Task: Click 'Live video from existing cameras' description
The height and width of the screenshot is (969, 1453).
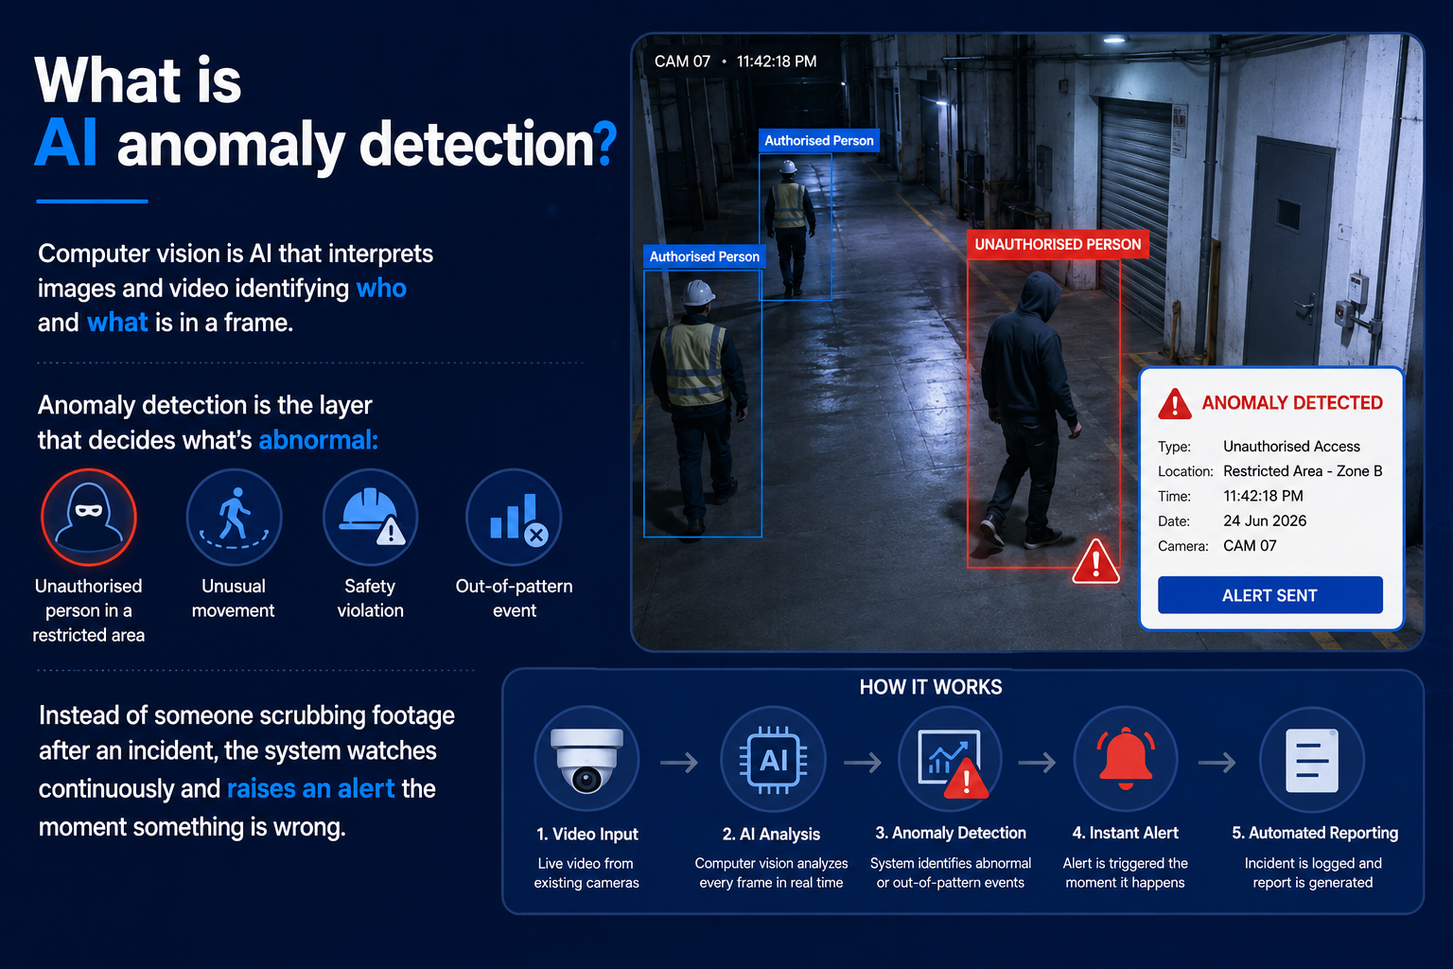Action: 586,872
